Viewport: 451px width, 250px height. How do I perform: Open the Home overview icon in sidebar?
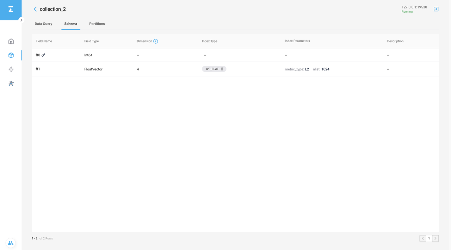pos(11,41)
